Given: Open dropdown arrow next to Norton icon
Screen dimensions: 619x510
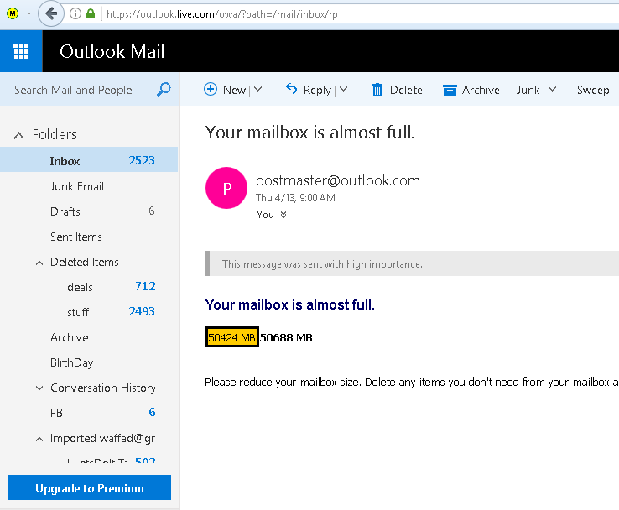Looking at the screenshot, I should pos(29,13).
